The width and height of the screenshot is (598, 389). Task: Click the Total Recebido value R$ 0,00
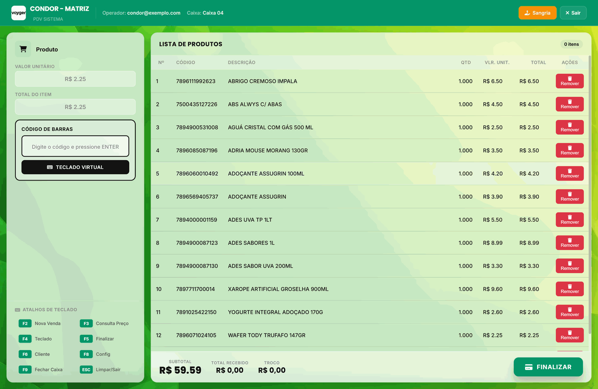pyautogui.click(x=229, y=370)
